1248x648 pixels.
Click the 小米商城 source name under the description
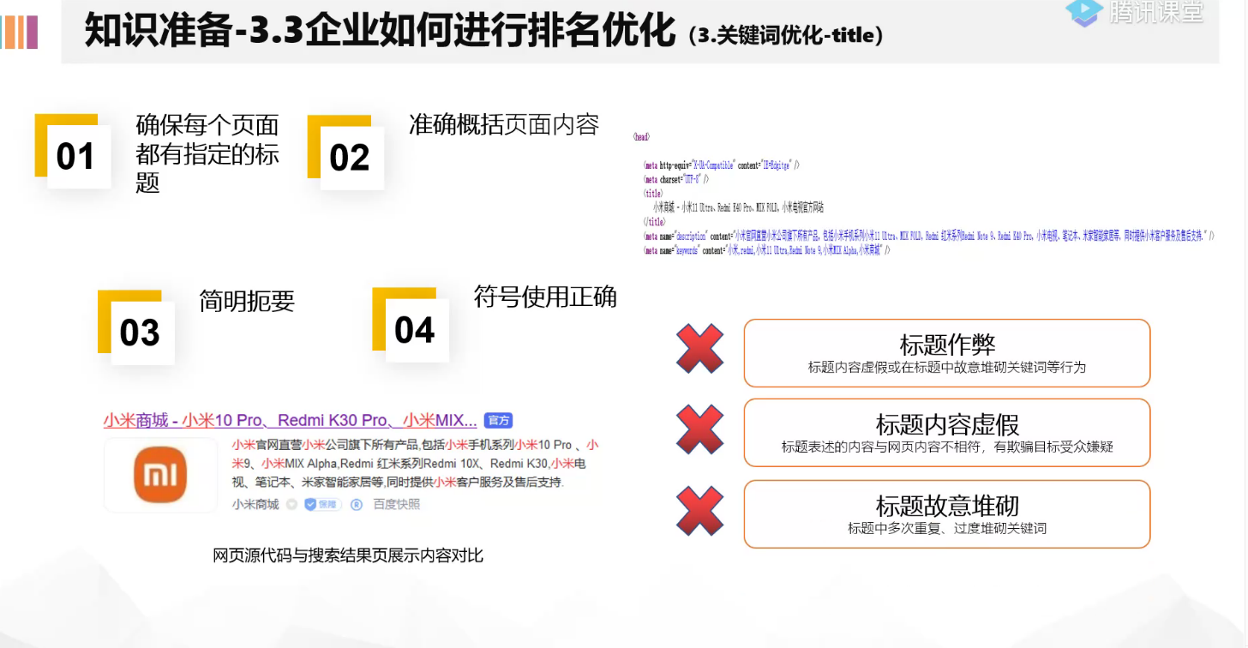255,504
